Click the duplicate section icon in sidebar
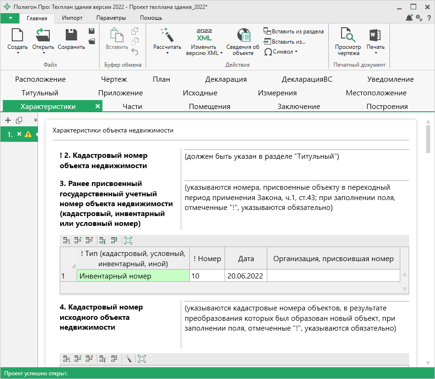The image size is (435, 379). point(19,120)
